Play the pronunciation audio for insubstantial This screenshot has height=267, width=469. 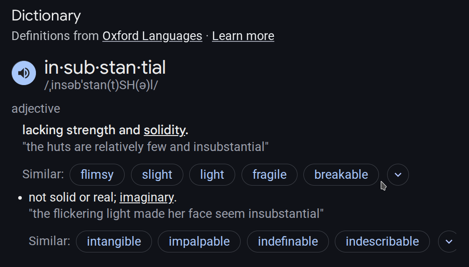pos(24,73)
